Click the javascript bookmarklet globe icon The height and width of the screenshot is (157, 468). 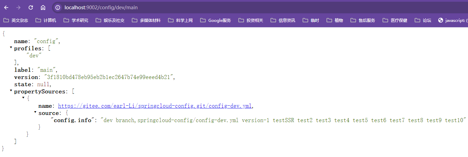[440, 21]
